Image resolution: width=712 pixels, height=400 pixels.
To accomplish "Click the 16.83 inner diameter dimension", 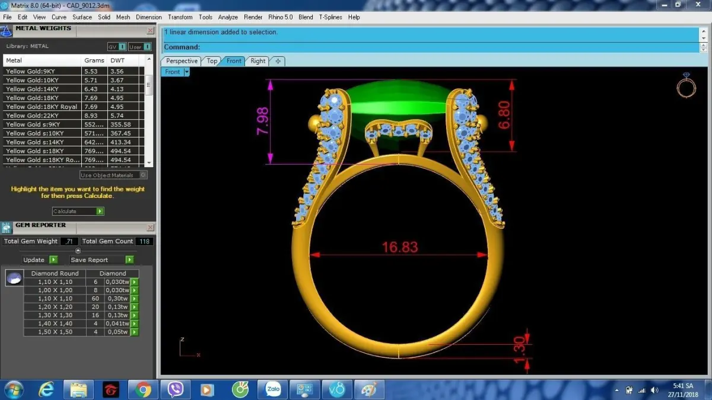I will [400, 247].
